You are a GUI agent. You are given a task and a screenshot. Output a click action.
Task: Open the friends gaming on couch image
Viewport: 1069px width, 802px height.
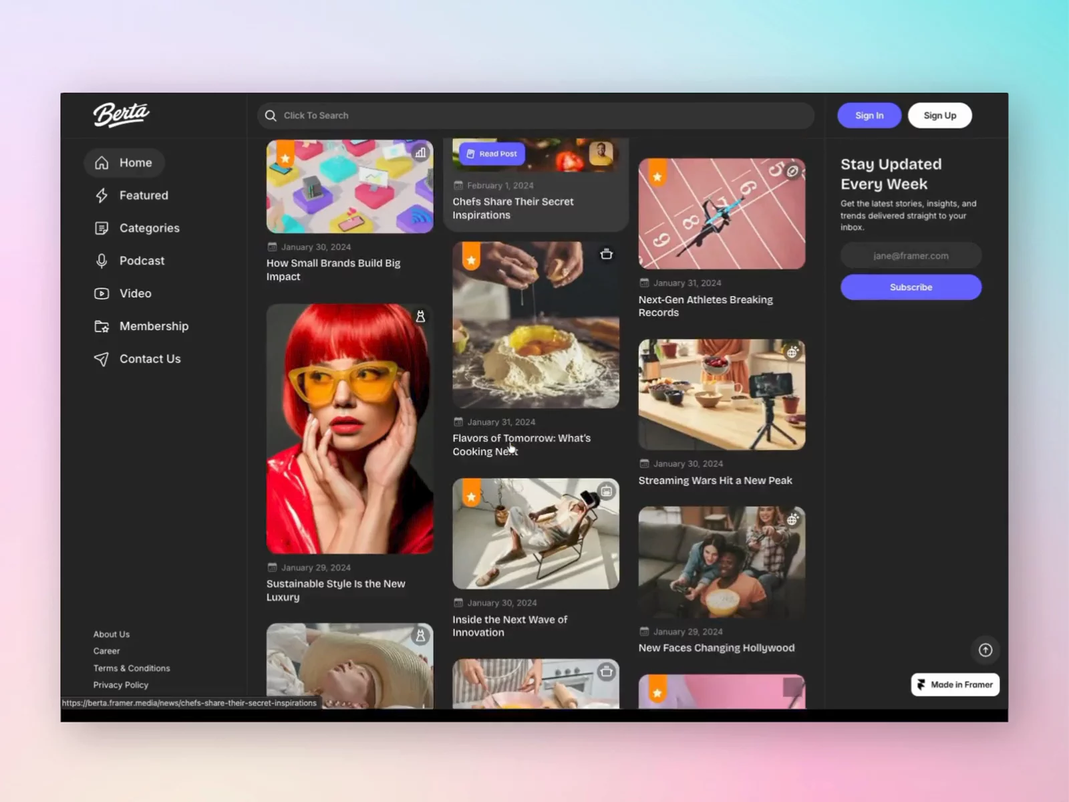[x=722, y=562]
